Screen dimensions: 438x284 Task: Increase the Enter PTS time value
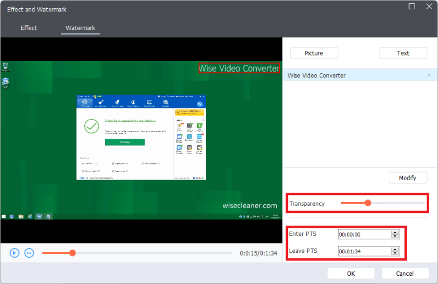(x=395, y=232)
